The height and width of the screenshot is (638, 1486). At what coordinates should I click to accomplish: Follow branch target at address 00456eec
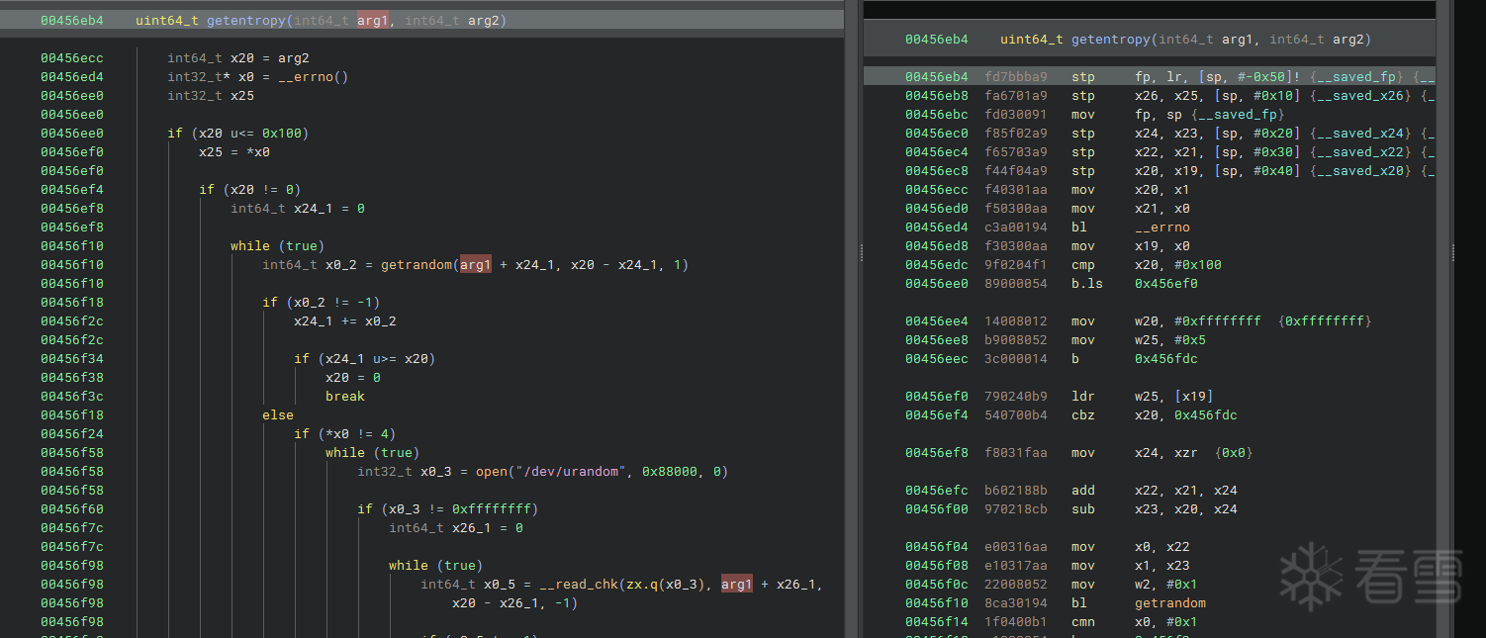click(x=1166, y=359)
